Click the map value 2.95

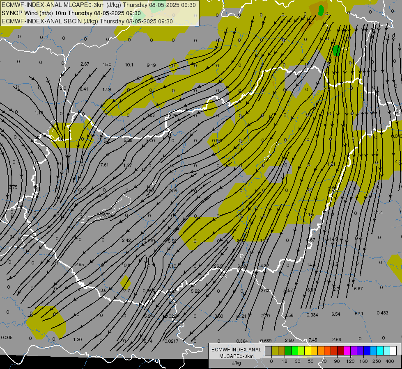[x=80, y=264]
